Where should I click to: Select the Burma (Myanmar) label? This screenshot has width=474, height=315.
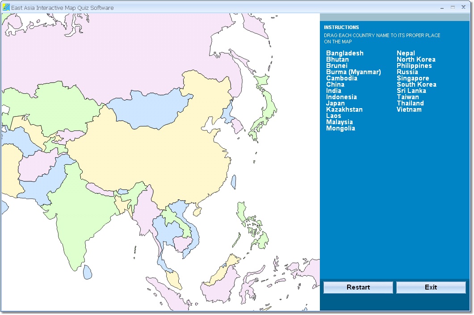click(x=353, y=72)
